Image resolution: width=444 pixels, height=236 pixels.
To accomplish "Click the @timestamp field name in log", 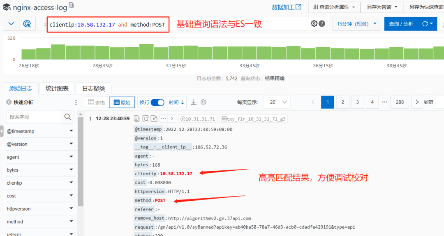I will point(148,129).
